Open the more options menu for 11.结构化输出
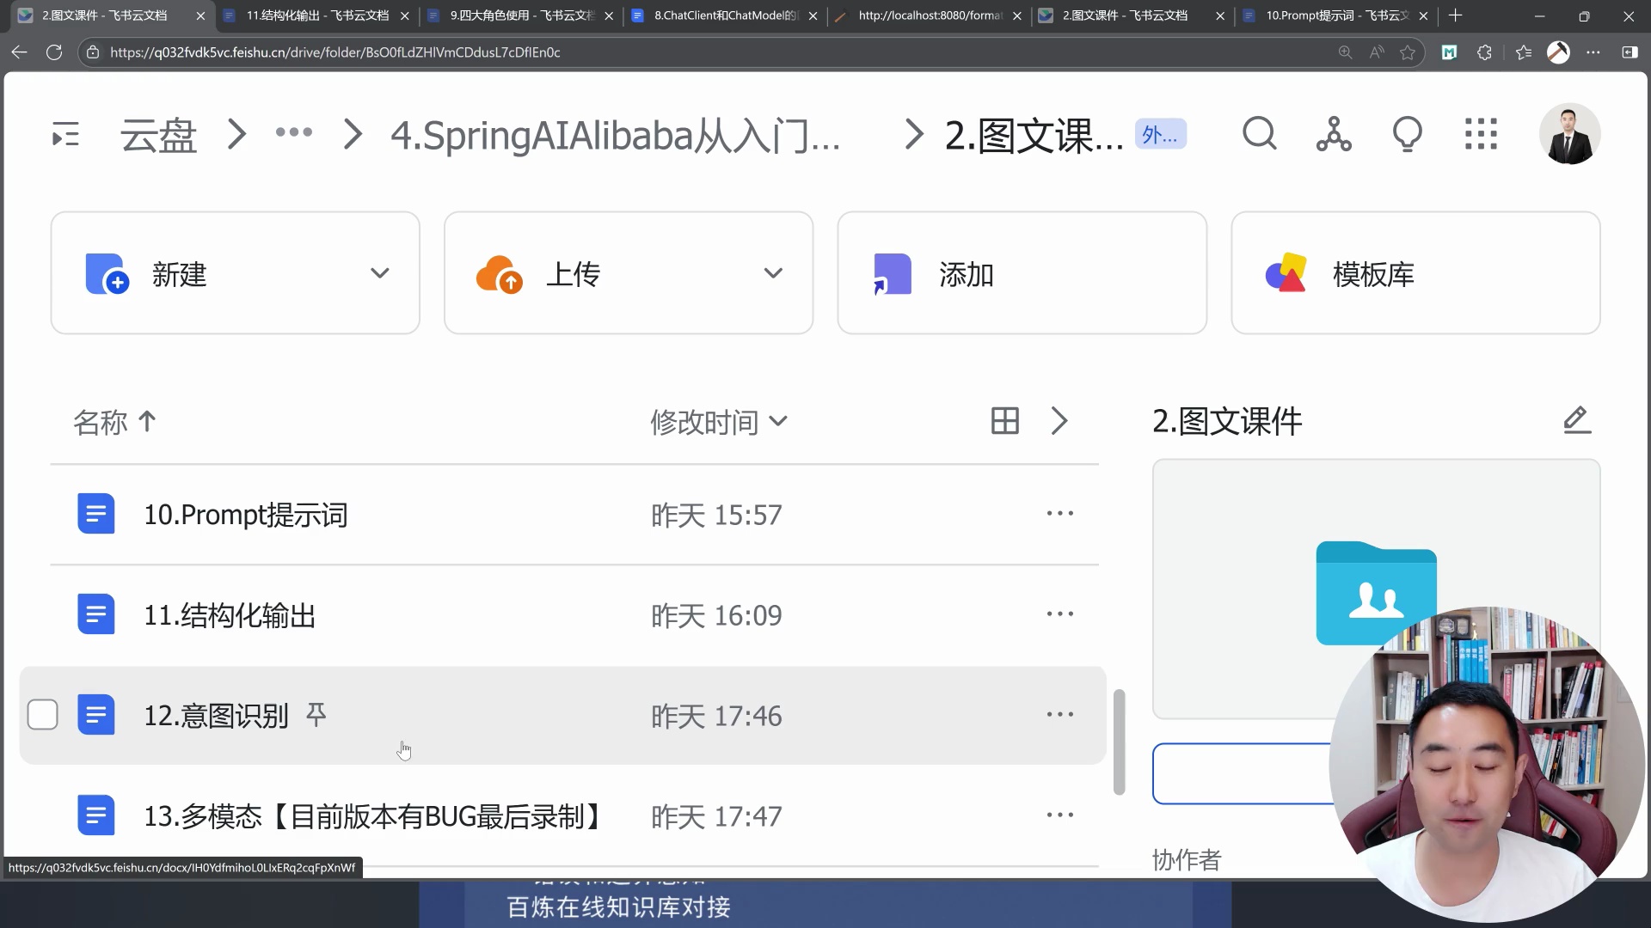 1060,614
